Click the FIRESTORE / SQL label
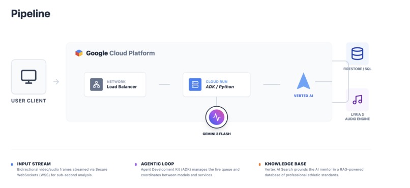 [357, 69]
